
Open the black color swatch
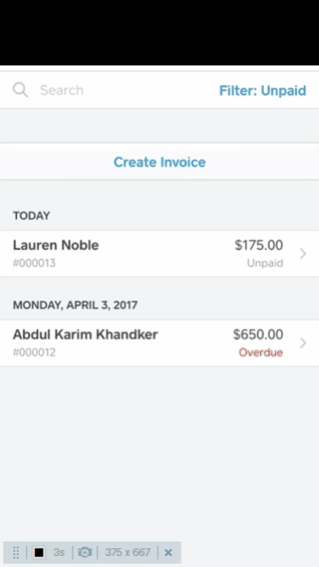(39, 553)
